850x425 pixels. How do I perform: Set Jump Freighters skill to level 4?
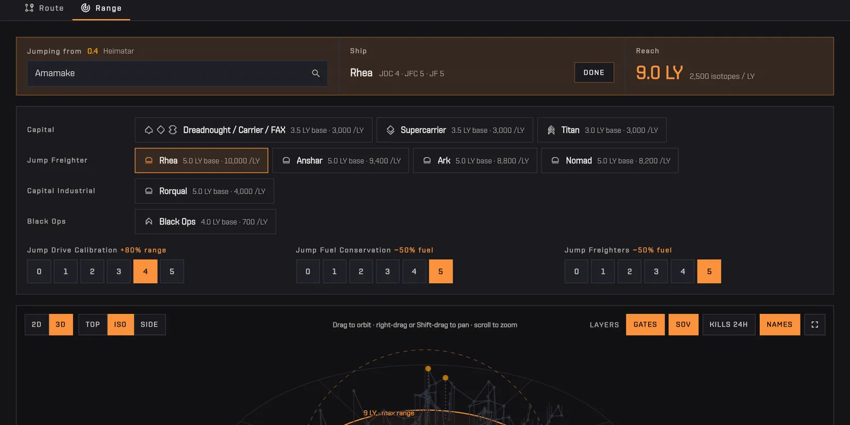(683, 271)
